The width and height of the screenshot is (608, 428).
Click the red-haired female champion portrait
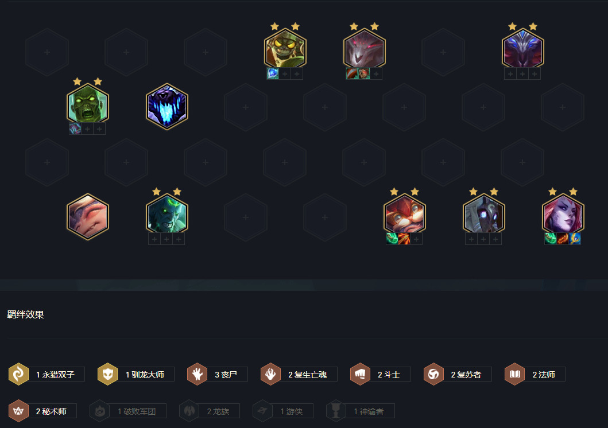click(x=563, y=214)
